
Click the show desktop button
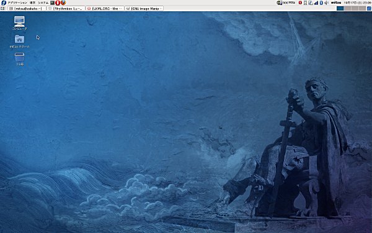(2, 8)
